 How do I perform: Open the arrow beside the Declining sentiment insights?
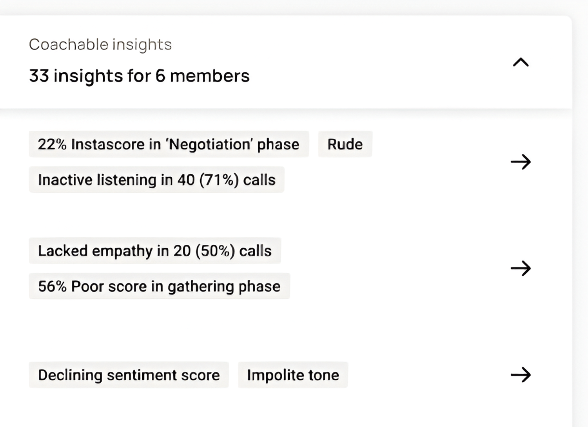click(x=521, y=375)
